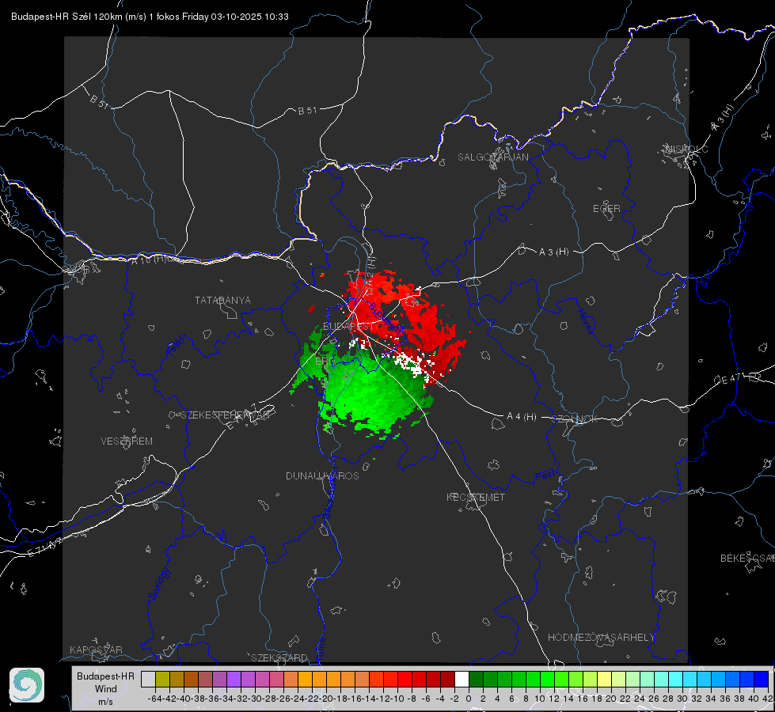Choose the cyan swatch between 28 and 30

tap(676, 679)
